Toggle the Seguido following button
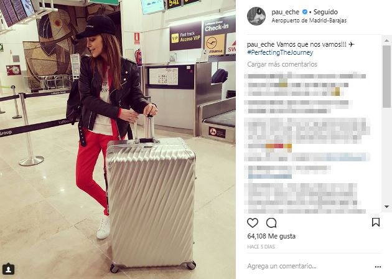Screen dimensions: 392x279 325,12
